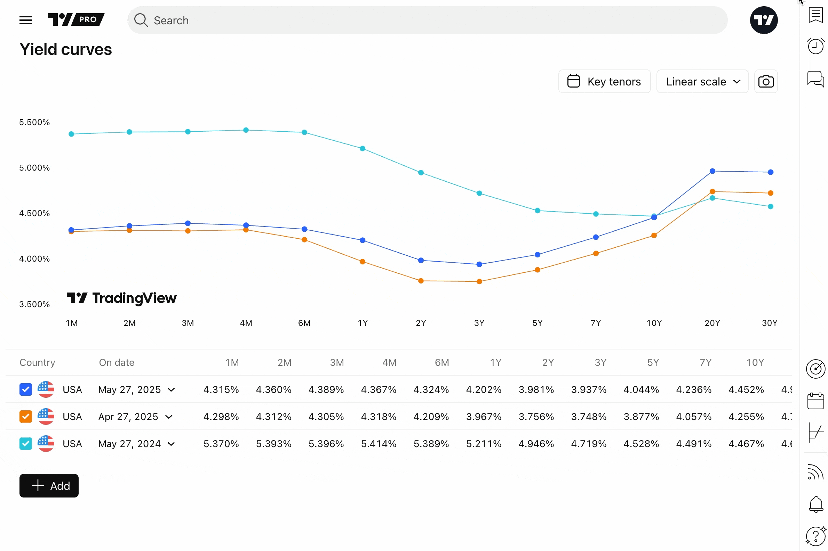Toggle the orange Apr 27, 2025 checkbox

[x=26, y=417]
